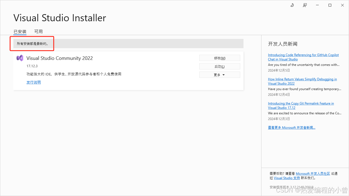Click the 所有安装都是最新的 status banner
This screenshot has height=196, width=349.
[32, 43]
